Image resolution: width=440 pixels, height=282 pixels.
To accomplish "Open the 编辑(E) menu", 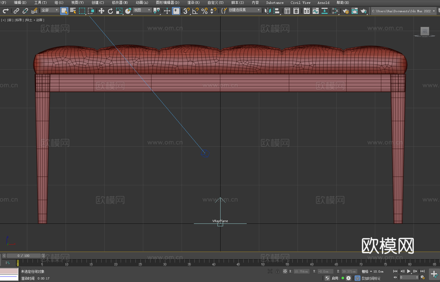I will 20,2.
